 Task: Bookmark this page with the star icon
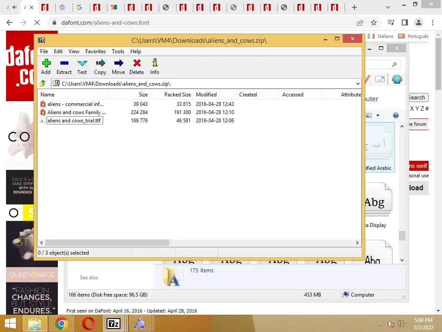pos(374,22)
